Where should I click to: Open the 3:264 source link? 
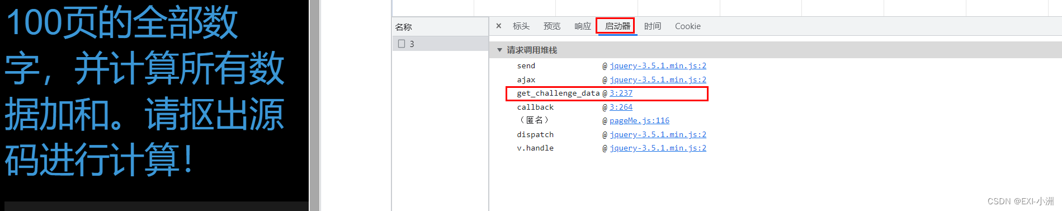tap(621, 107)
